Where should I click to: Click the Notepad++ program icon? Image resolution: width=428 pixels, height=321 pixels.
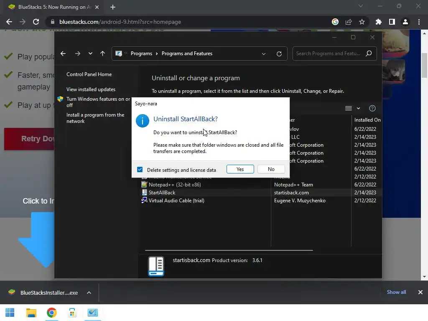tap(144, 184)
